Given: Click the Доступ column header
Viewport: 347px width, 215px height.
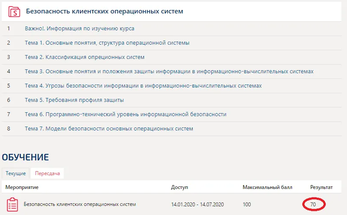Looking at the screenshot, I should click(180, 187).
